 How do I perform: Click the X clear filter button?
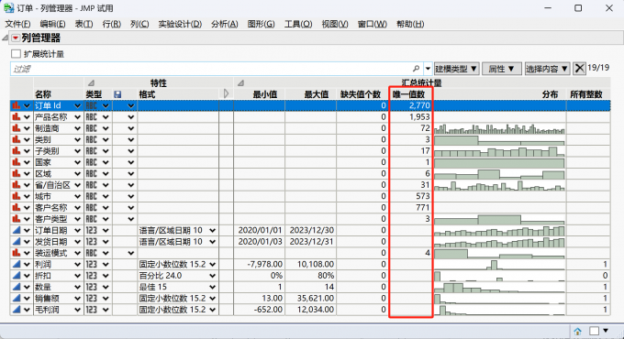coord(579,69)
